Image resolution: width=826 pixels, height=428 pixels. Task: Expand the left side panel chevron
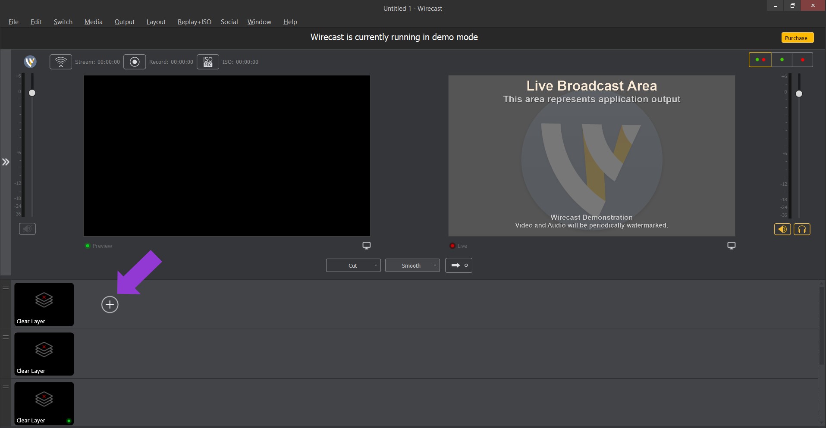click(6, 162)
